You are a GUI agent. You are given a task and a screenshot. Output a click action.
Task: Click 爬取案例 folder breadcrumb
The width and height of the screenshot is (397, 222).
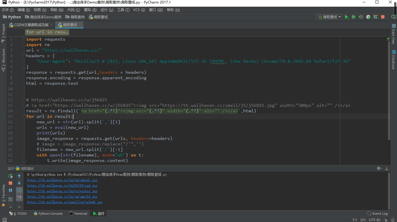click(x=75, y=17)
